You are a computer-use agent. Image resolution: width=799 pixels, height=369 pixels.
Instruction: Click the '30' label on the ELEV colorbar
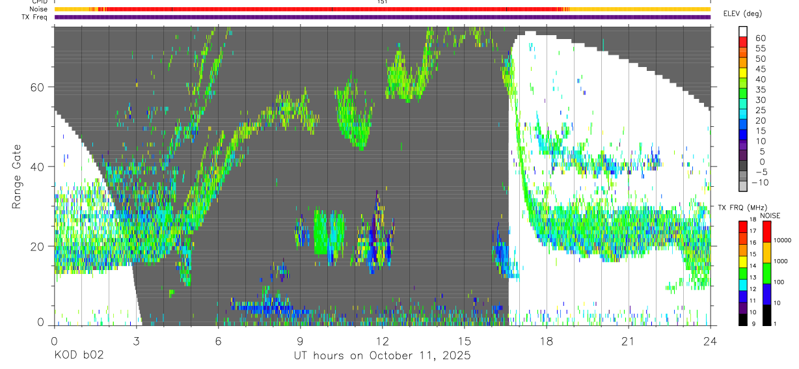[761, 100]
